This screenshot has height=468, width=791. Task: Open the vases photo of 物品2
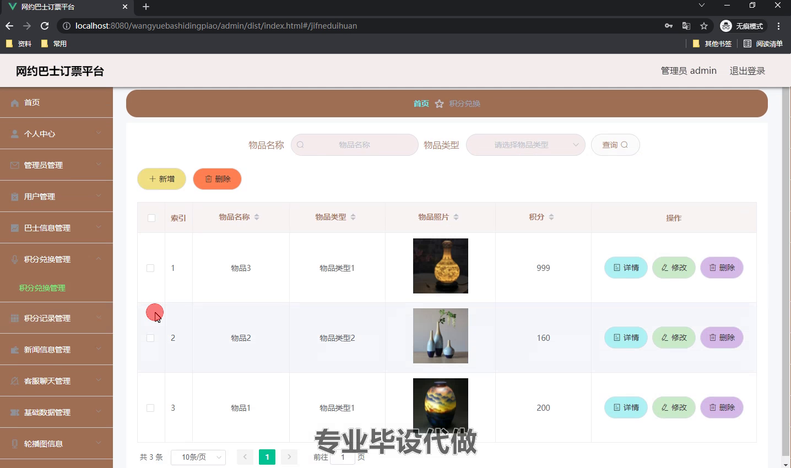pyautogui.click(x=441, y=336)
